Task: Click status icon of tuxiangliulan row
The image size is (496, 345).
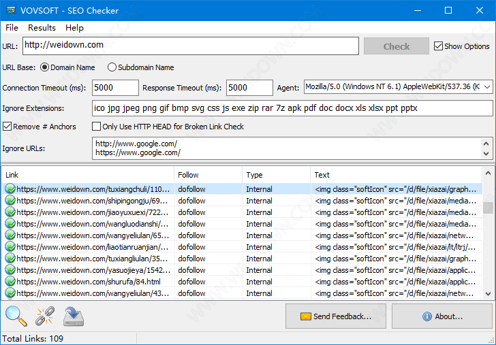Action: 10,259
